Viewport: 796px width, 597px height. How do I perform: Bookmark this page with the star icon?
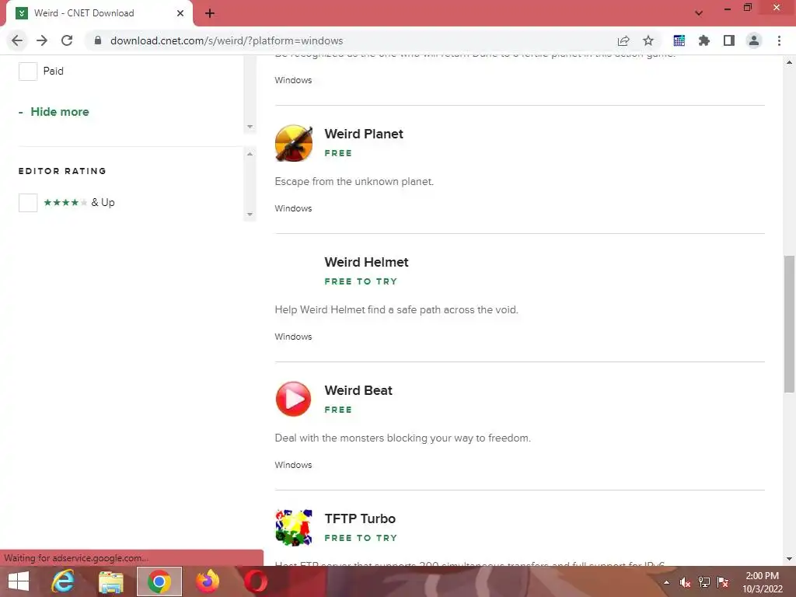point(648,40)
